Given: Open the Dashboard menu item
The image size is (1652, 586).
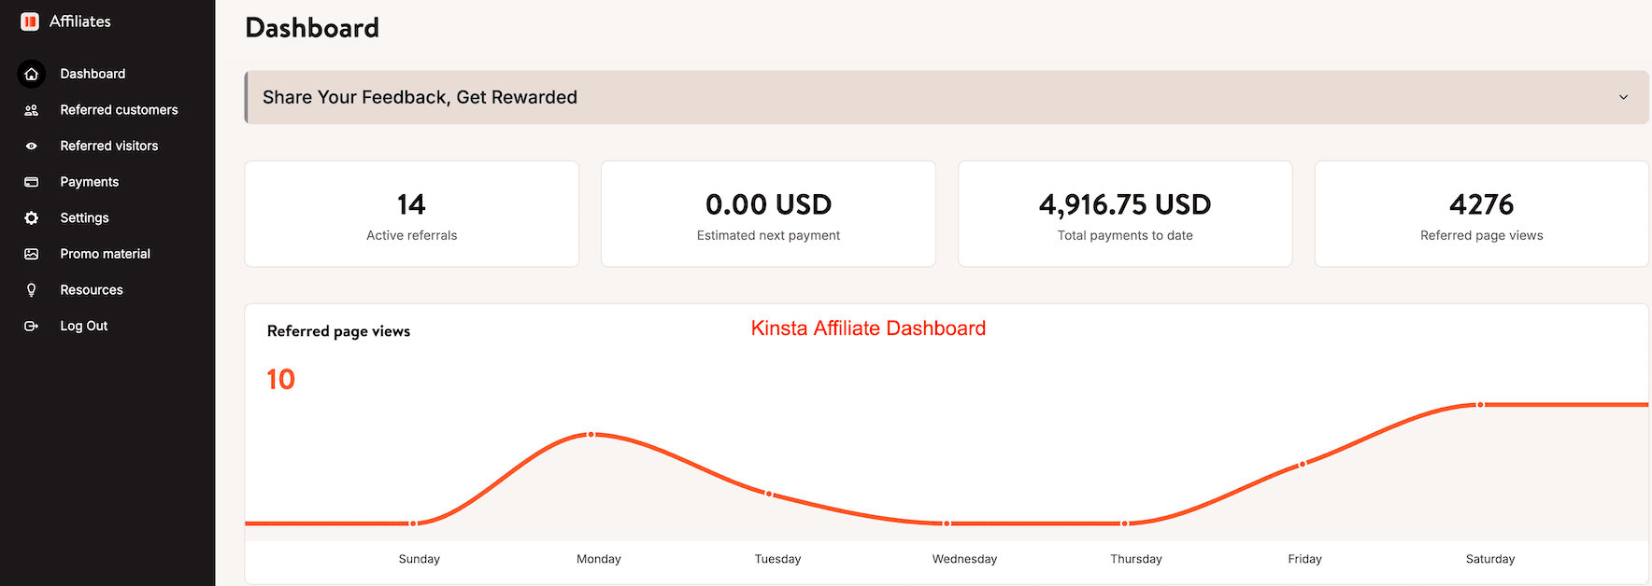Looking at the screenshot, I should (x=93, y=74).
